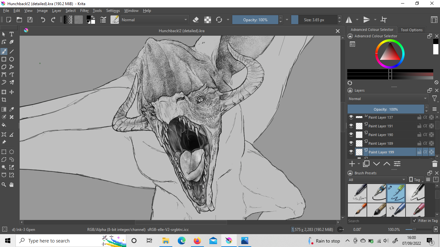
Task: Open the Filter menu
Action: (x=84, y=11)
